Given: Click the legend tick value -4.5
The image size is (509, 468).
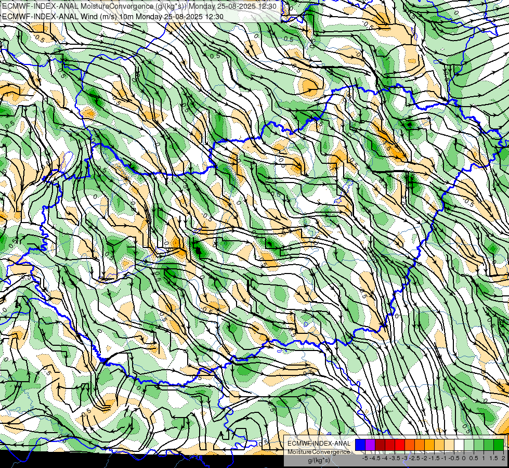Looking at the screenshot, I should 375,458.
